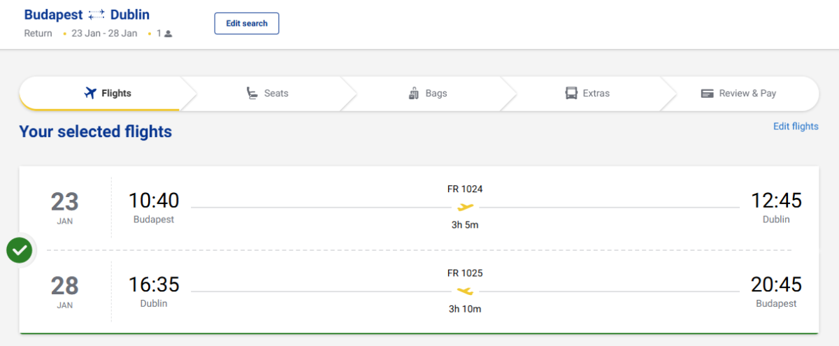Click the credit card icon in Review & Pay
This screenshot has width=839, height=346.
707,94
